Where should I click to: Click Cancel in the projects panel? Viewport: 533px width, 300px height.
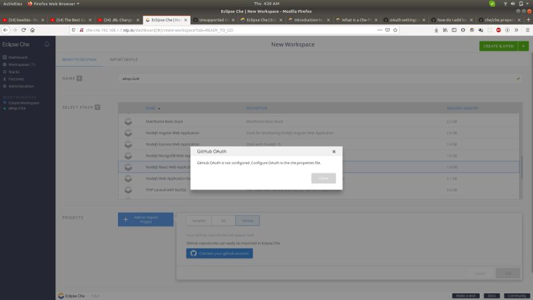(480, 273)
